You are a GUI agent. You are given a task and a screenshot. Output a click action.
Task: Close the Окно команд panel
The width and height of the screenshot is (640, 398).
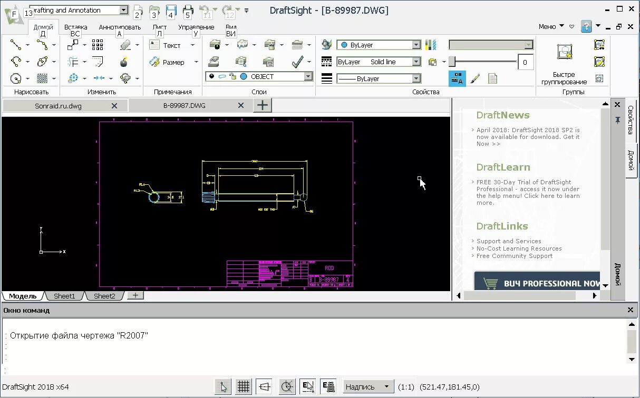(631, 310)
